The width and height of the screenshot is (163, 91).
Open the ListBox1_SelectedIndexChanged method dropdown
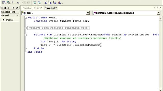click(158, 13)
